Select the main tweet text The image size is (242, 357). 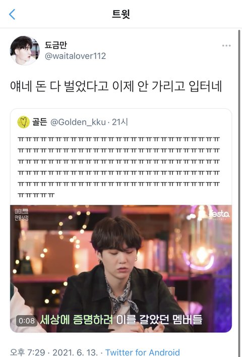pyautogui.click(x=116, y=86)
